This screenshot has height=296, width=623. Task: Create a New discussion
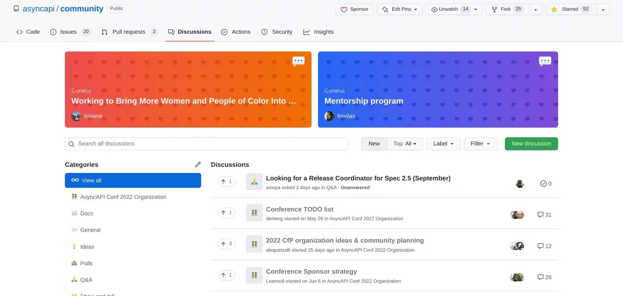[x=531, y=143]
